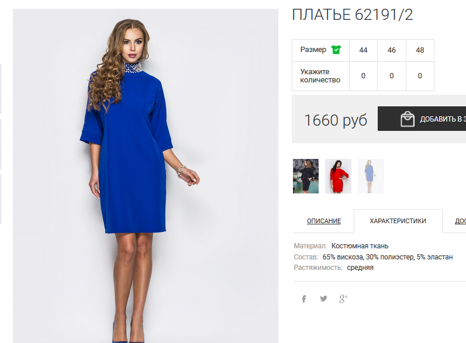466x343 pixels.
Task: Click the Размер size label
Action: 313,50
